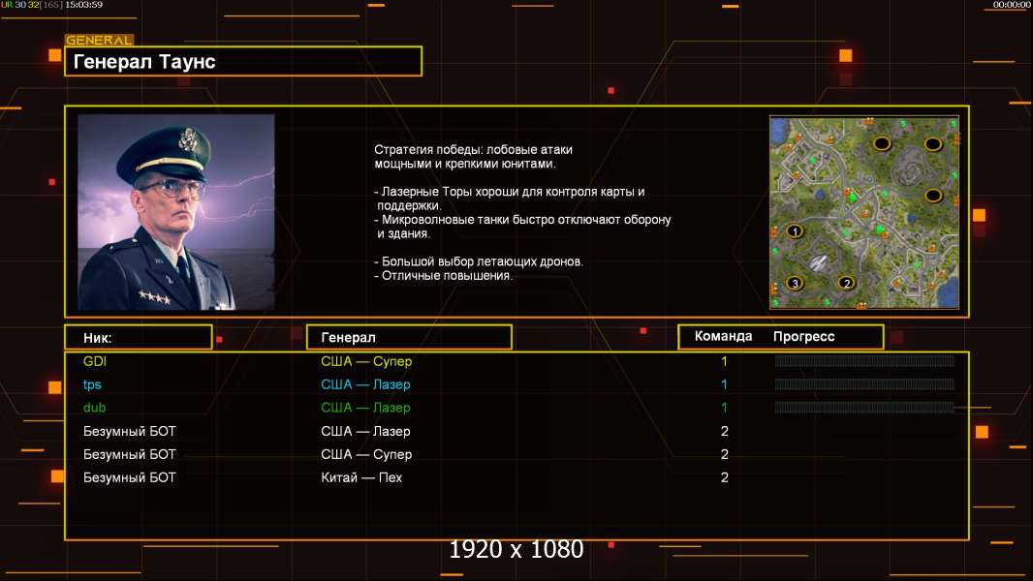The height and width of the screenshot is (581, 1033).
Task: Click white 'США — Лазер' bot general entry
Action: (x=365, y=432)
